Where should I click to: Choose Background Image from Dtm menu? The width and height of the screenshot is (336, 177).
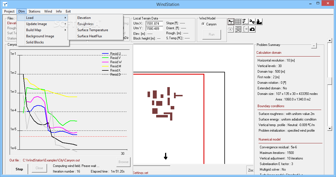tap(43, 36)
